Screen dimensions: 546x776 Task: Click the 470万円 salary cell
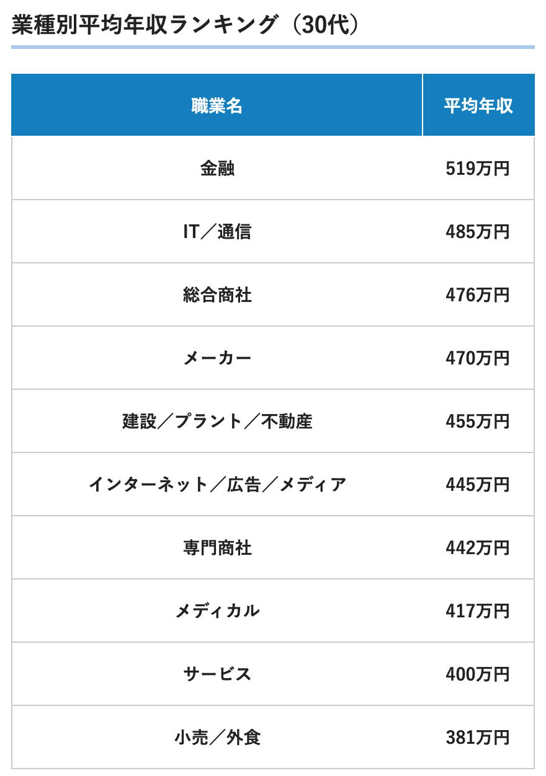478,358
